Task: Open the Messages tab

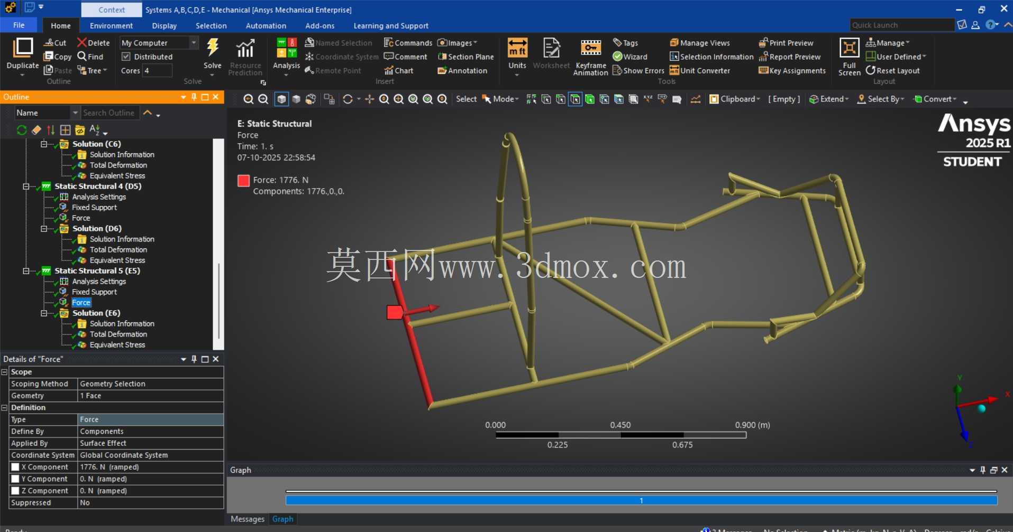Action: 247,519
